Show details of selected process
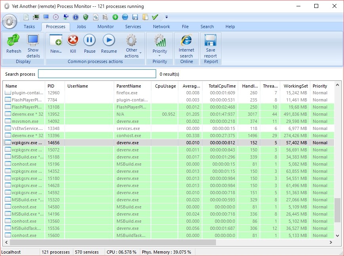The image size is (344, 256). click(x=33, y=46)
